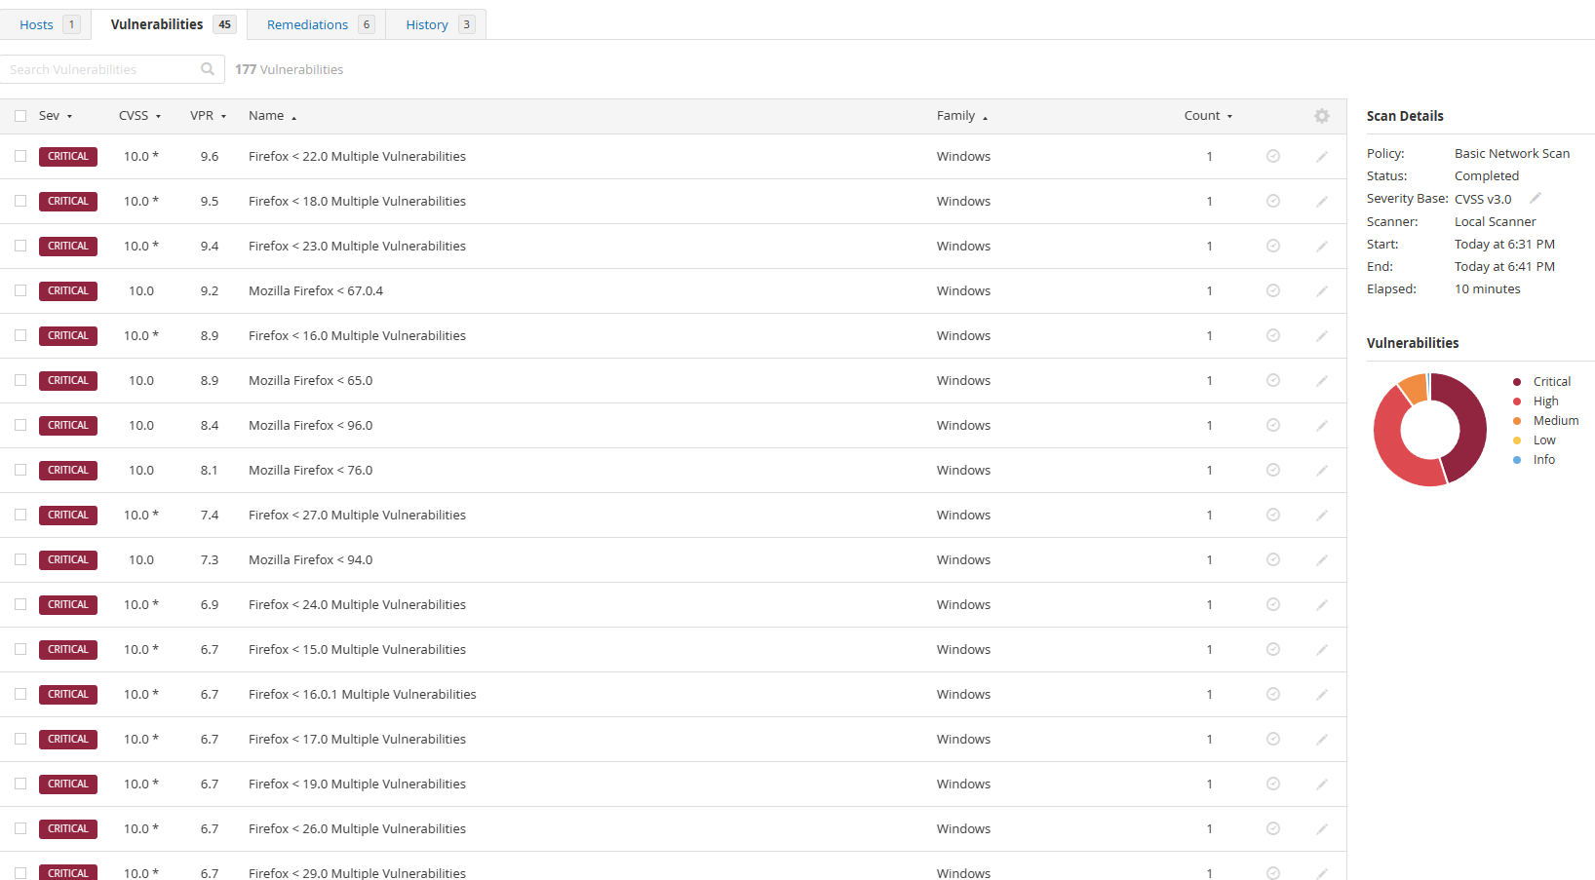This screenshot has width=1595, height=880.
Task: Modify pencil icon for Firefox < 24.0 row
Action: pyautogui.click(x=1322, y=604)
